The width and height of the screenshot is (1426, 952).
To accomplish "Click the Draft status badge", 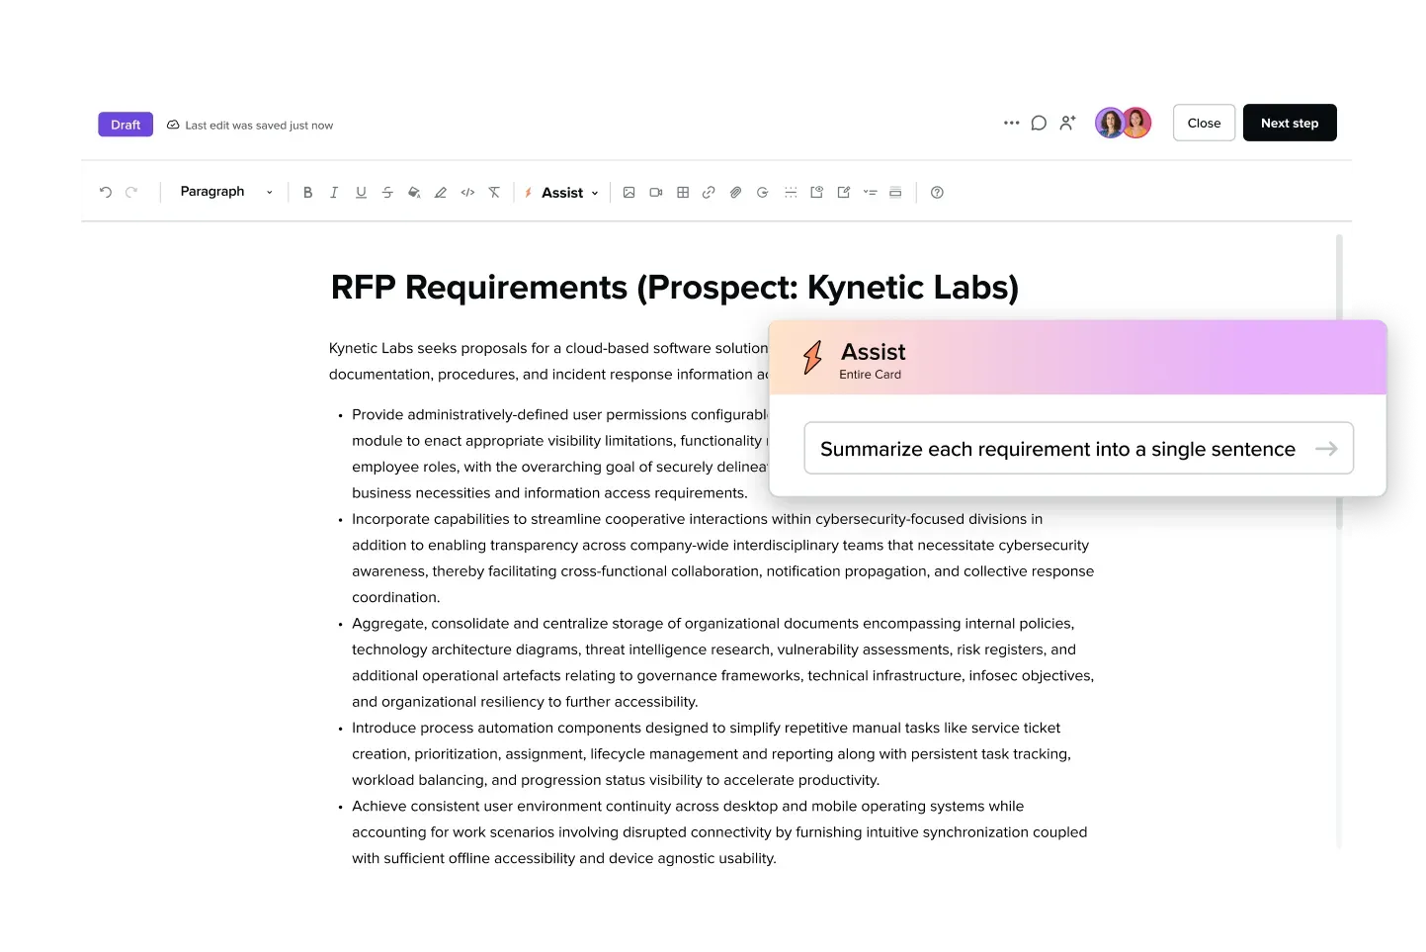I will (126, 125).
